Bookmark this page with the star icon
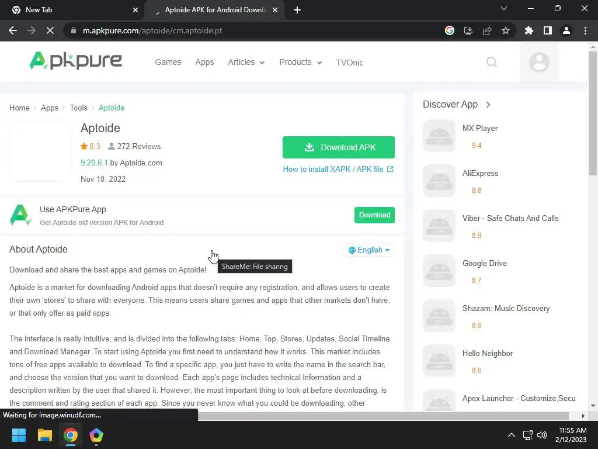The image size is (598, 449). click(x=506, y=30)
